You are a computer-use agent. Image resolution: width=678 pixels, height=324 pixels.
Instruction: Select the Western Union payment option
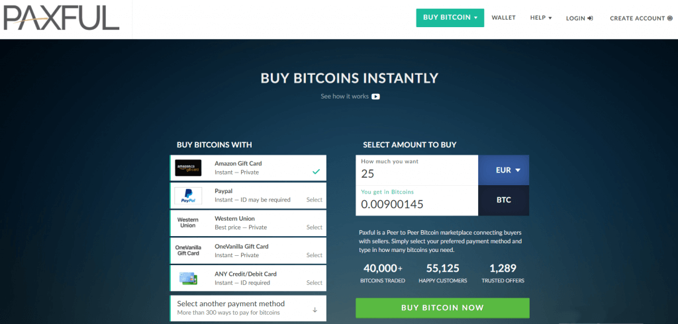point(248,223)
